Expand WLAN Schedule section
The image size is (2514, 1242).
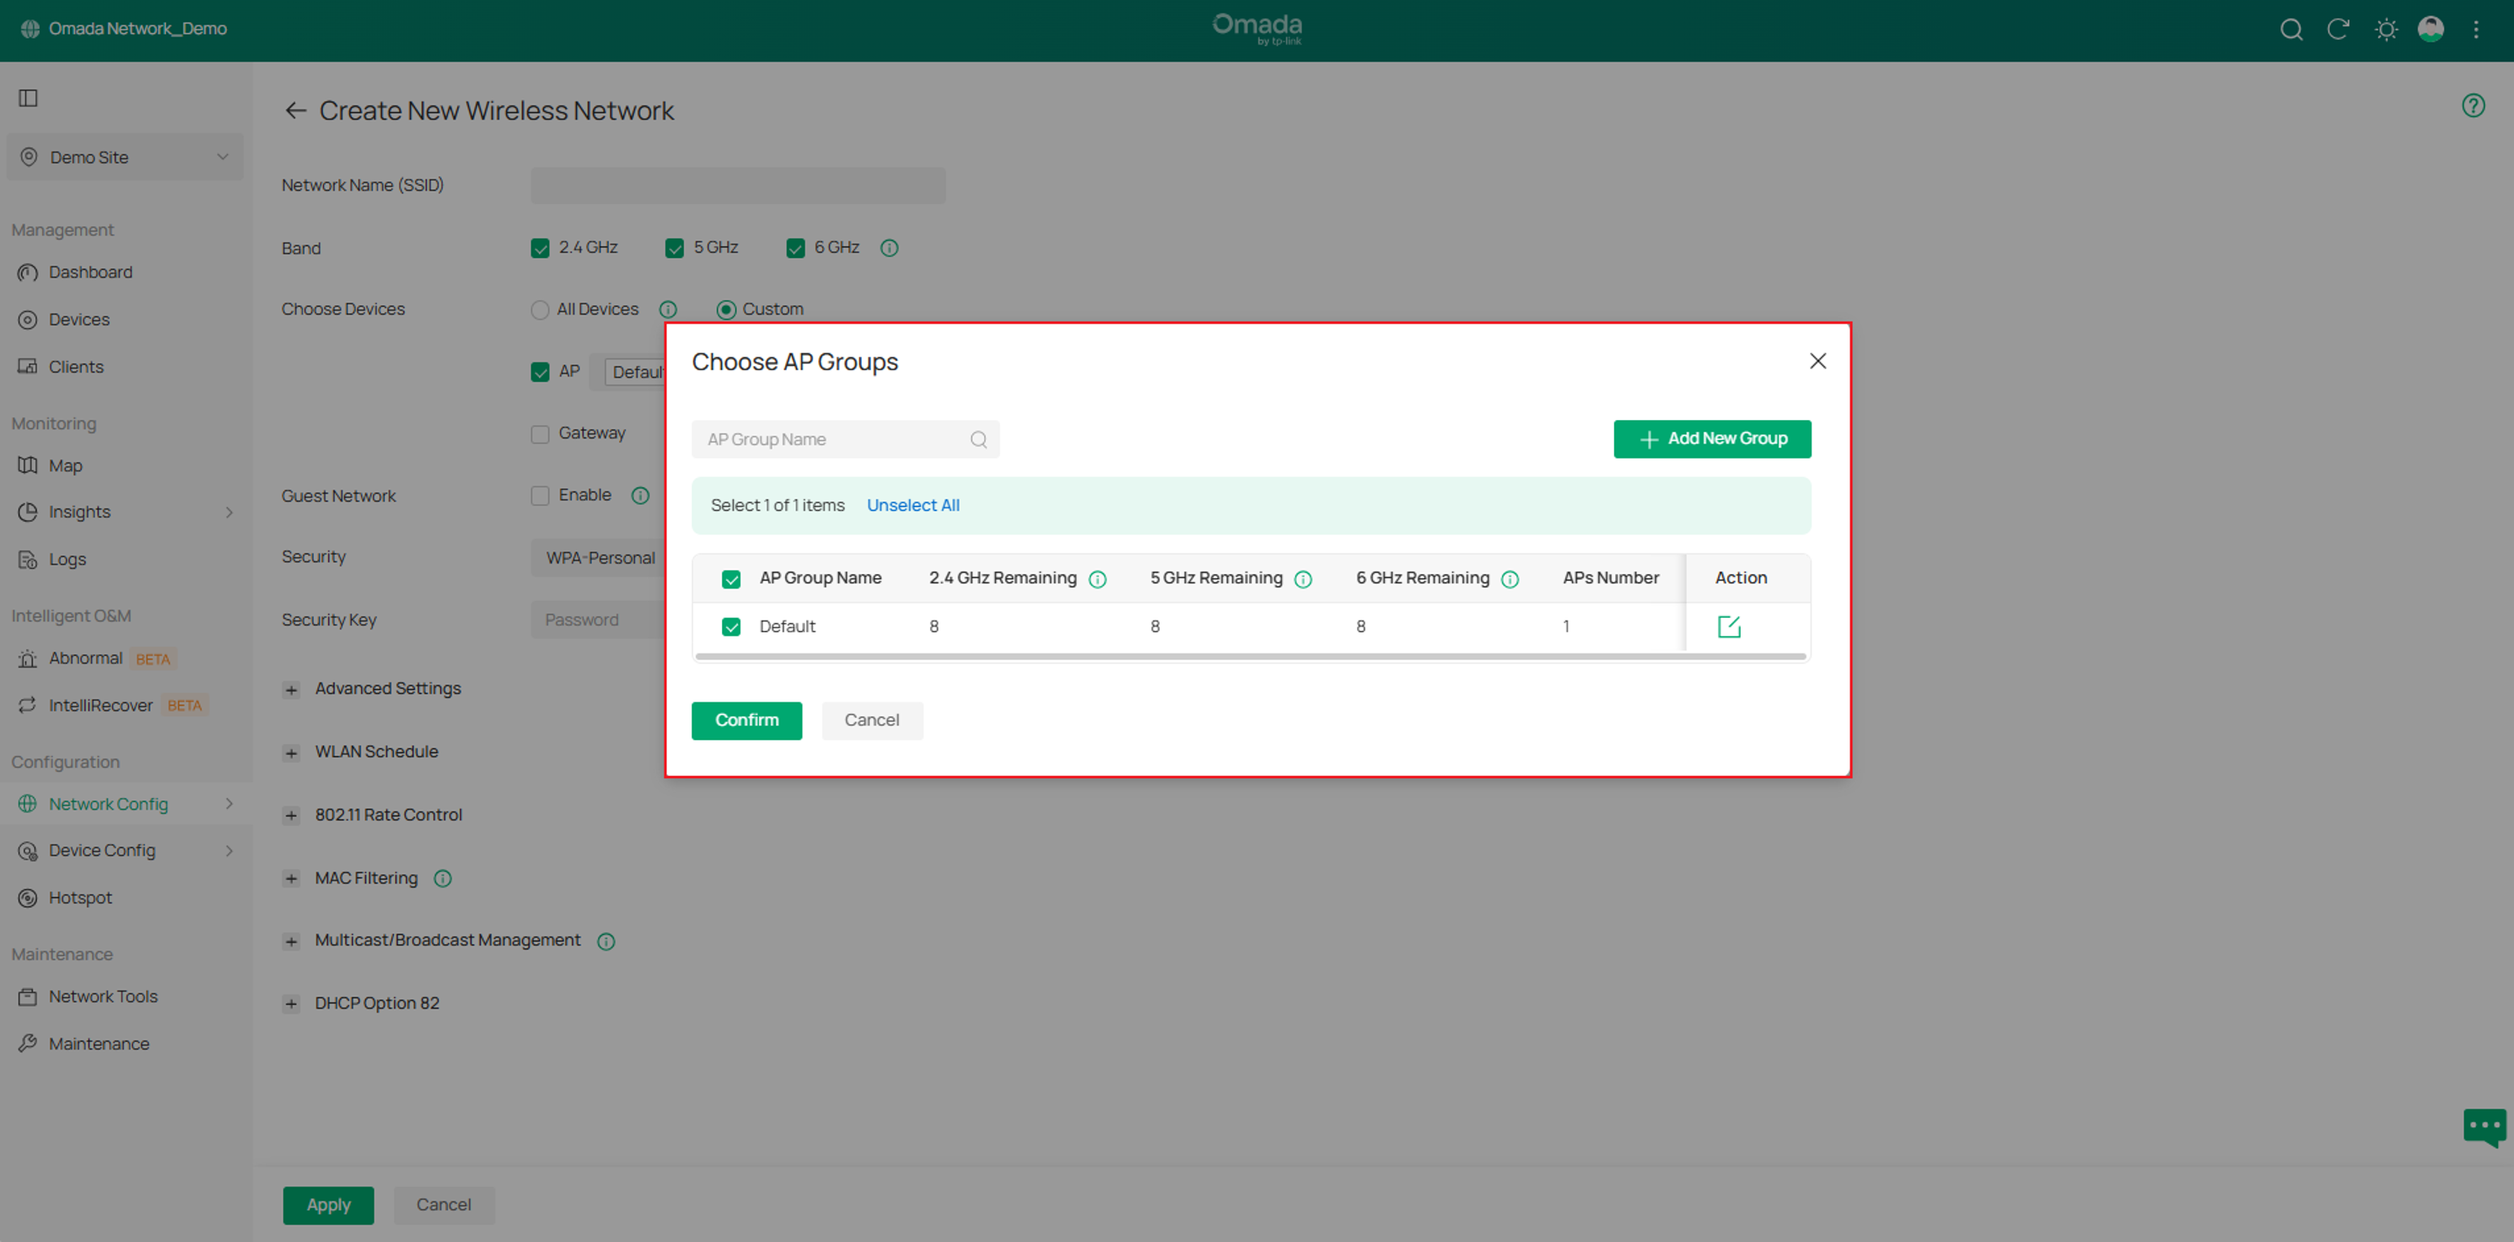coord(291,753)
